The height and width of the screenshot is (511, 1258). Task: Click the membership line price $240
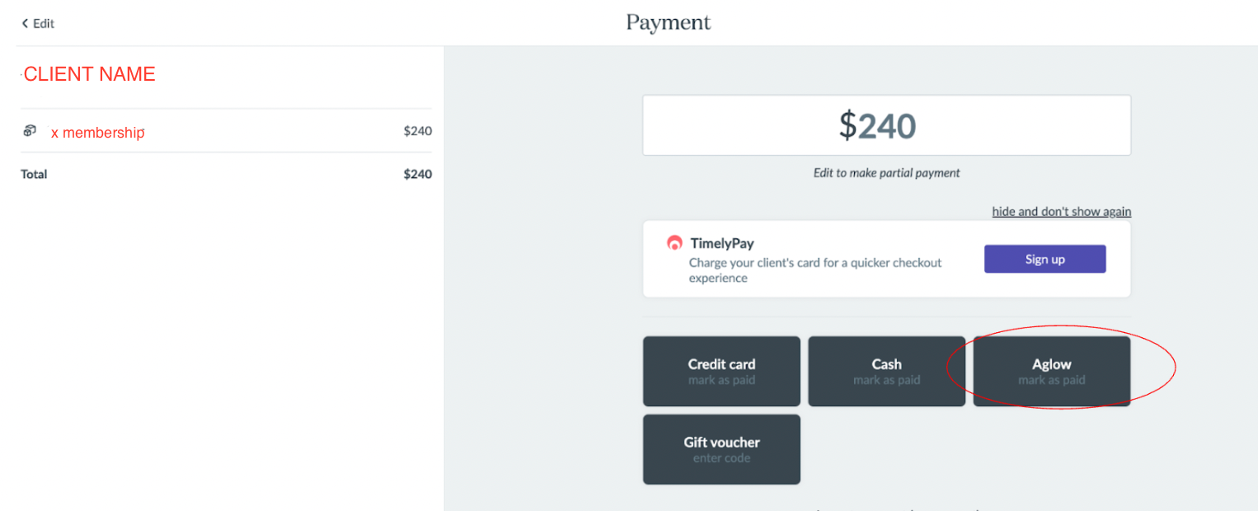417,131
